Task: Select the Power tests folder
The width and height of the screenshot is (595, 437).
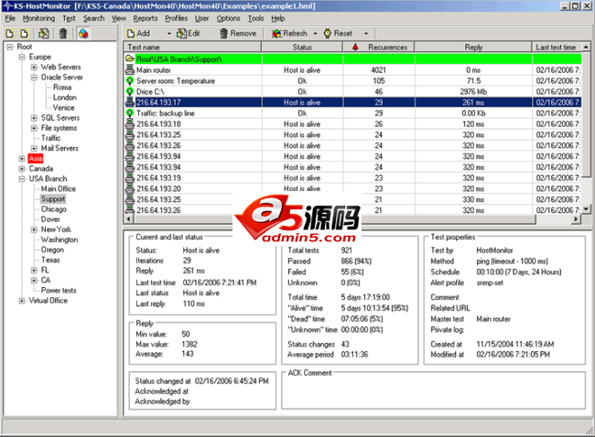Action: (x=59, y=291)
